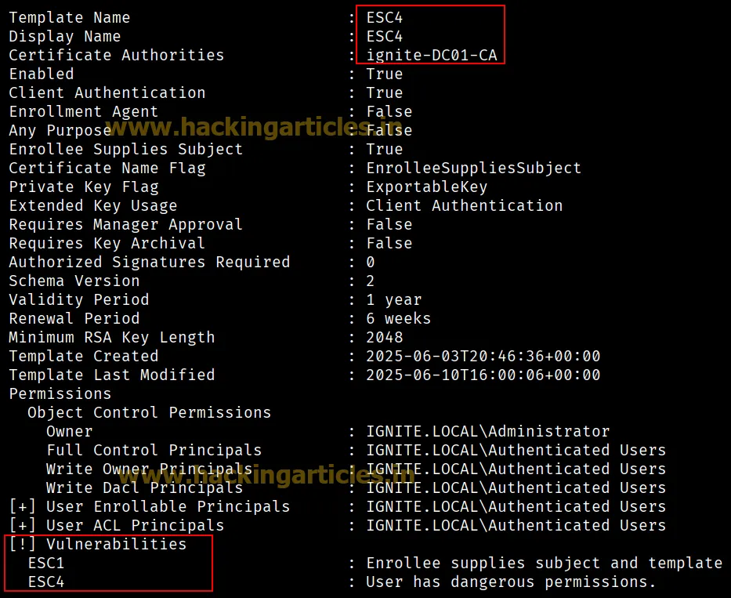Click the "Template Name" label
This screenshot has width=731, height=598.
click(x=70, y=17)
